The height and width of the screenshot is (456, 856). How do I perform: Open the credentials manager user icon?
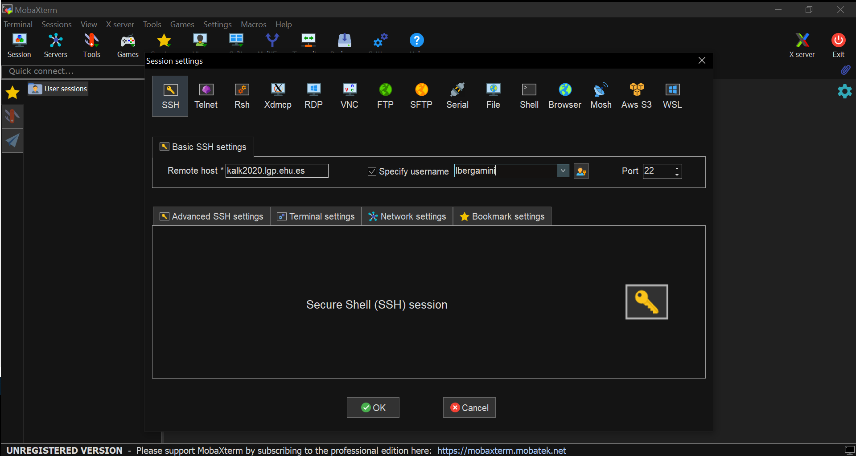581,171
